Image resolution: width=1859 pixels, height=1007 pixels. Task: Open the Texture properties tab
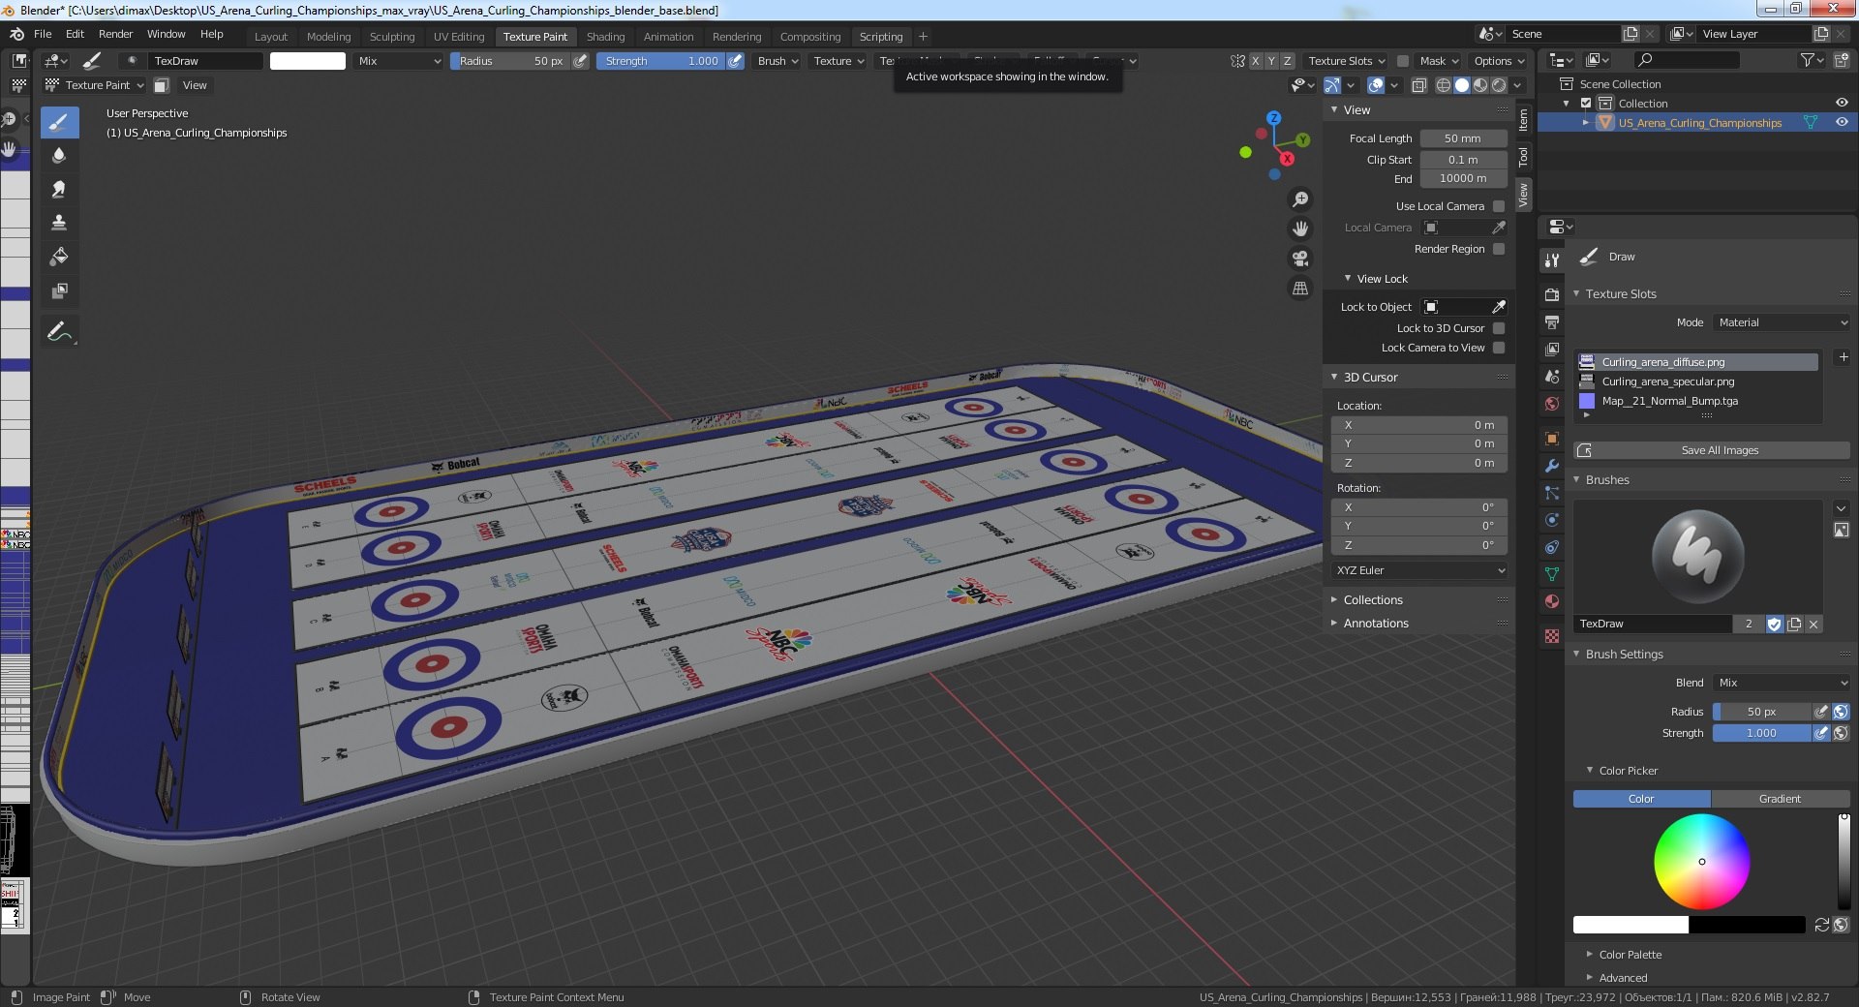pyautogui.click(x=1552, y=636)
